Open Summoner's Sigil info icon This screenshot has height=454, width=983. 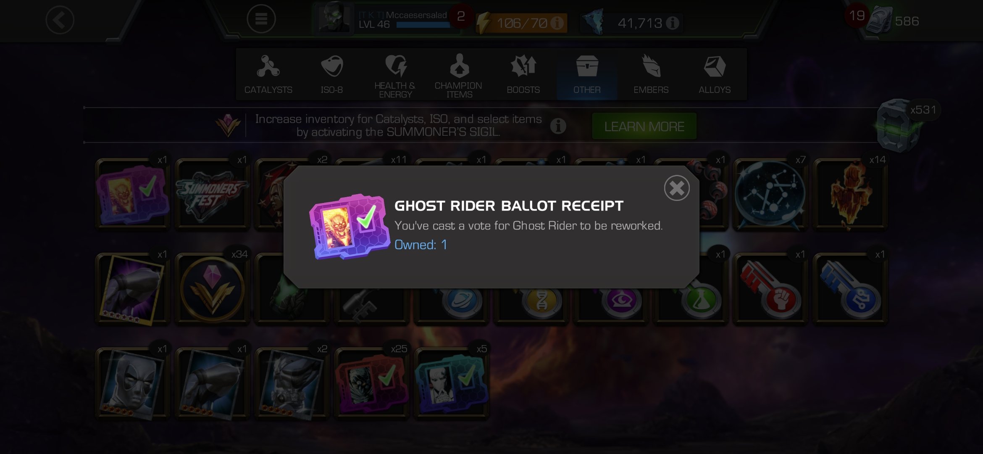[558, 126]
